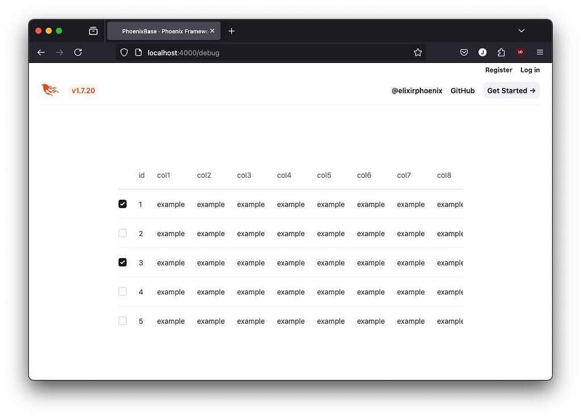Viewport: 581px width, 418px height.
Task: Open the uBlock Origin extension
Action: 520,52
